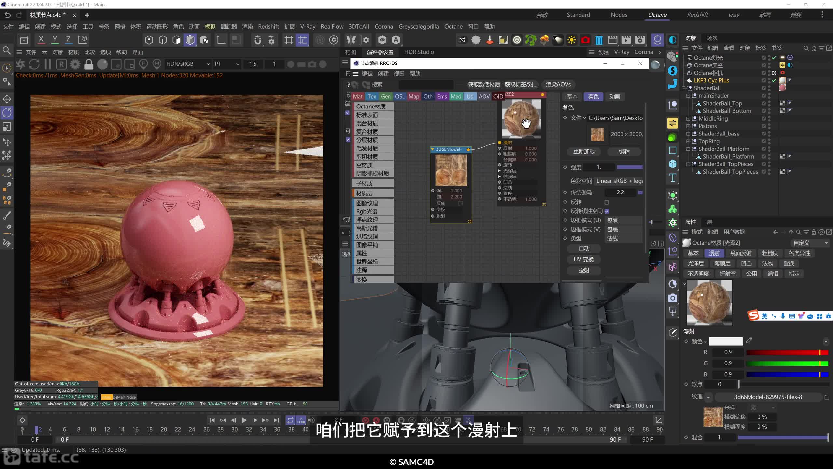
Task: Click the eyedropper next to color swatch
Action: tap(749, 341)
